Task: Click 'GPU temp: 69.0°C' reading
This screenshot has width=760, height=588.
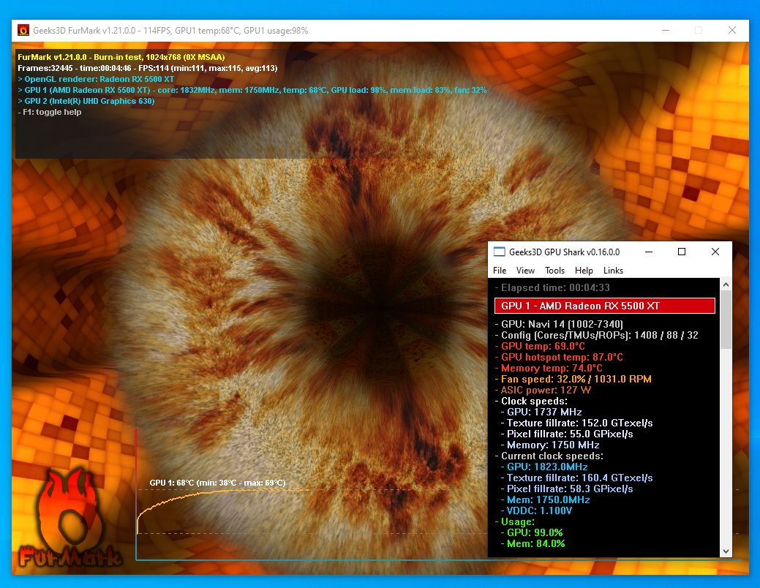Action: [540, 346]
